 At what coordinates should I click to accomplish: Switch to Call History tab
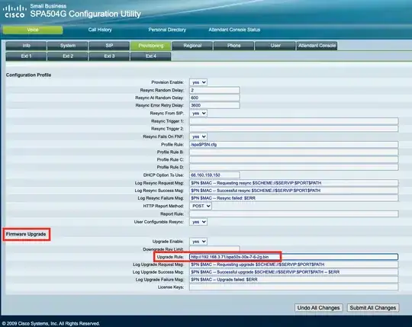pos(100,30)
